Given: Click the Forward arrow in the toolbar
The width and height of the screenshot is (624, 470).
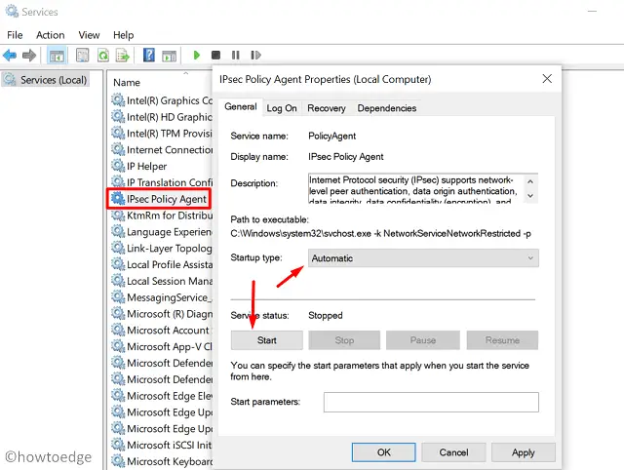Looking at the screenshot, I should pos(29,55).
